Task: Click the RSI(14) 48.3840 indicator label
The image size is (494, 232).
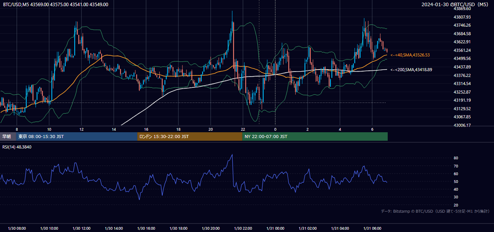Action: point(17,147)
